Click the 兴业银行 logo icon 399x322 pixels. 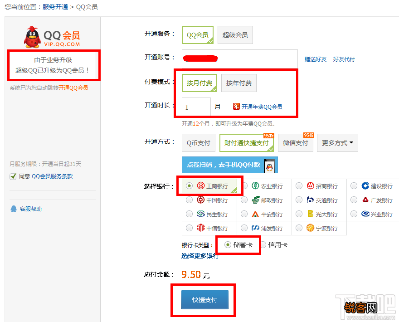pos(365,214)
